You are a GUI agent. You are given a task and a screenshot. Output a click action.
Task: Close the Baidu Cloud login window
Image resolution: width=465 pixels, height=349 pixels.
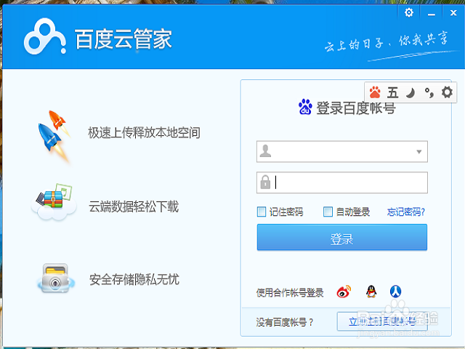(453, 13)
